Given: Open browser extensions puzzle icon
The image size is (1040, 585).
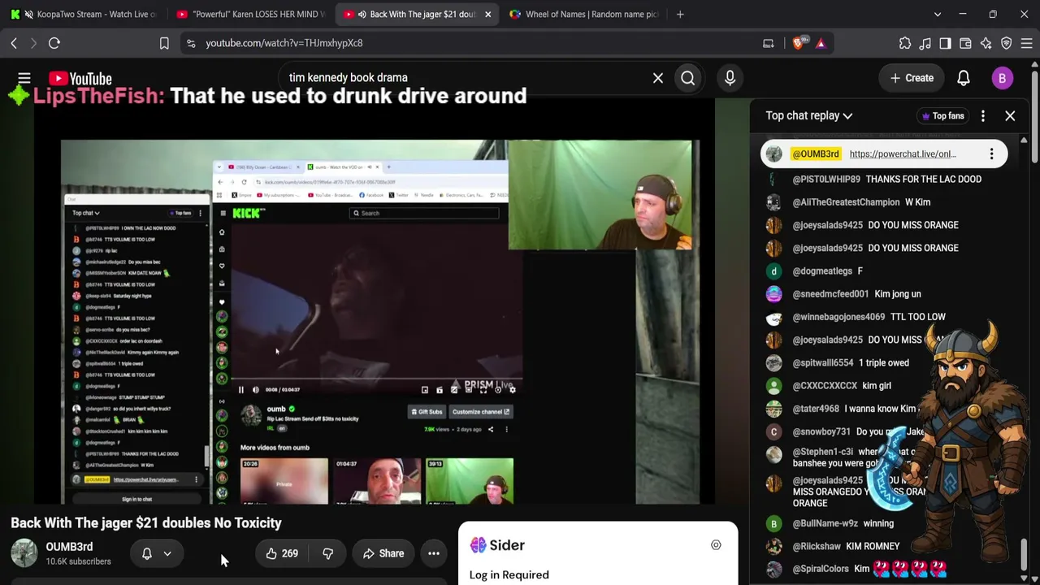Looking at the screenshot, I should (905, 43).
